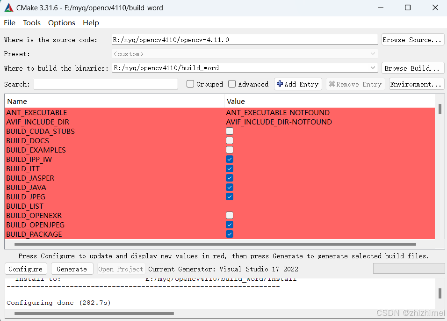The image size is (447, 321).
Task: Click the Browse Build button
Action: click(413, 68)
